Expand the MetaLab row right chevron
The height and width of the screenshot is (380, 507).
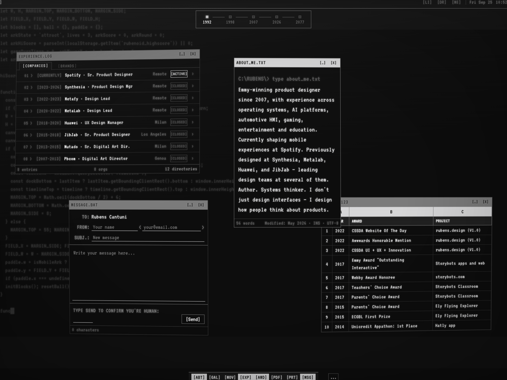tap(193, 110)
